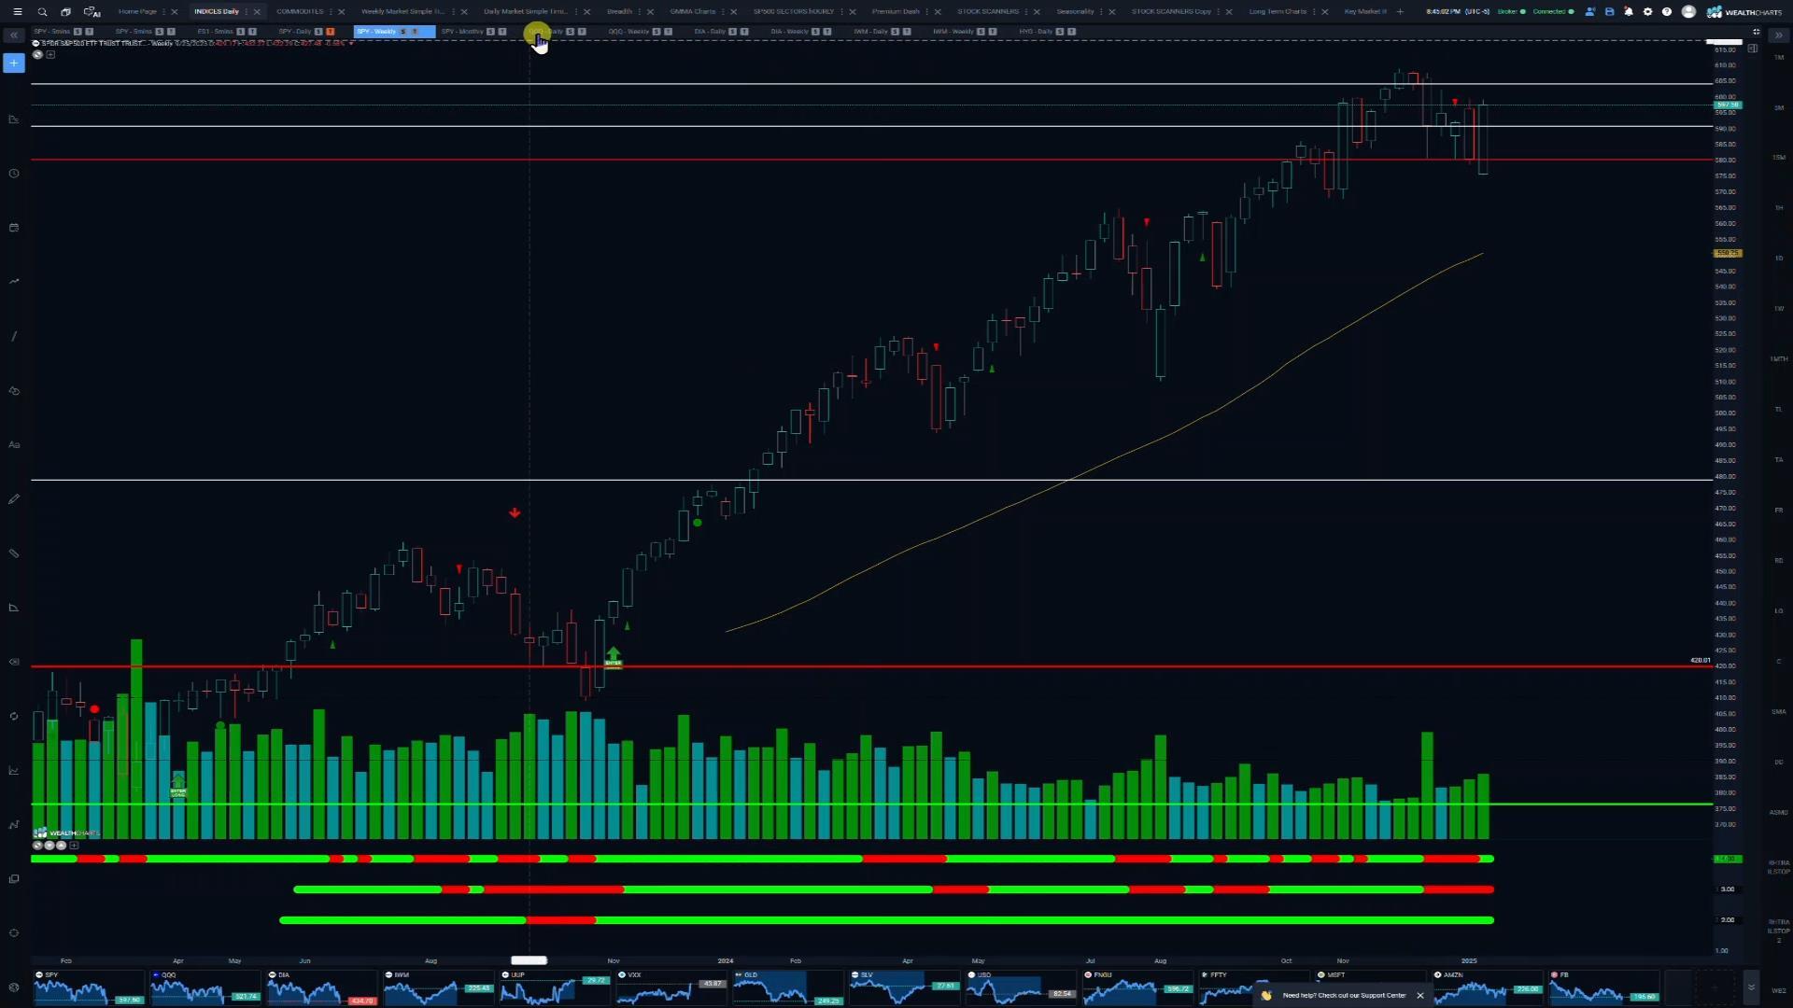Toggle the side panel icon near price axis
The height and width of the screenshot is (1008, 1793).
pyautogui.click(x=1753, y=49)
